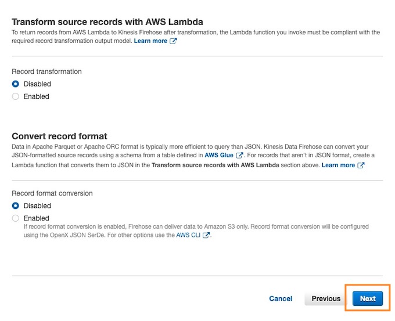Viewport: 395px width, 321px height.
Task: Select Disabled radio under Record transformation
Action: [x=15, y=84]
